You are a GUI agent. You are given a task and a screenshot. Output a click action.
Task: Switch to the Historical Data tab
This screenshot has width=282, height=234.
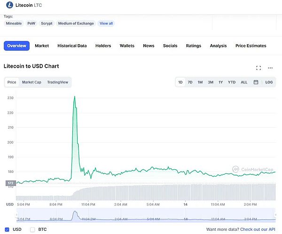[x=72, y=46]
